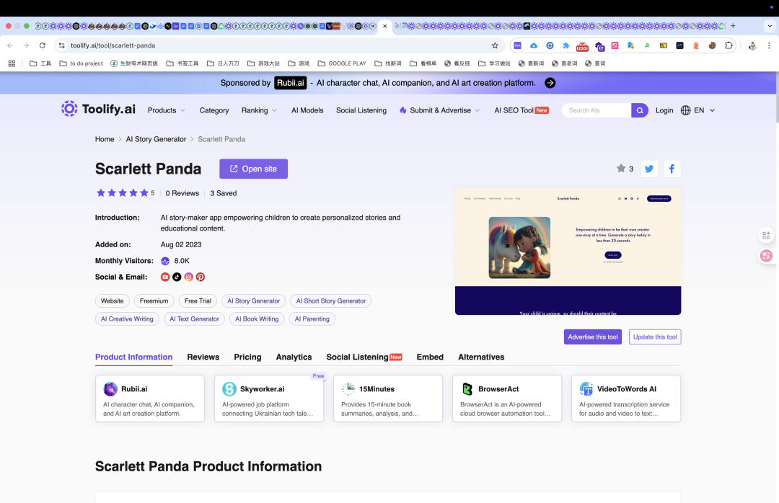Click the five-star rating display
This screenshot has width=779, height=503.
[x=122, y=193]
